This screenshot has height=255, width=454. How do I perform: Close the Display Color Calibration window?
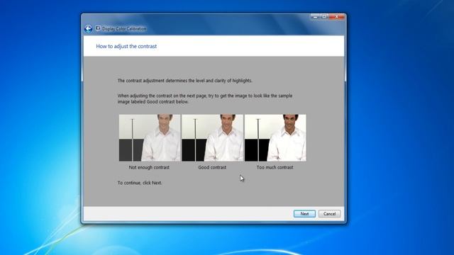point(337,17)
